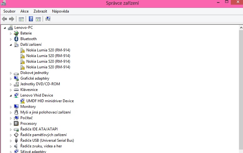
Task: Click the Řadiče IDE ATA/ATAPI controller icon
Action: 16,129
